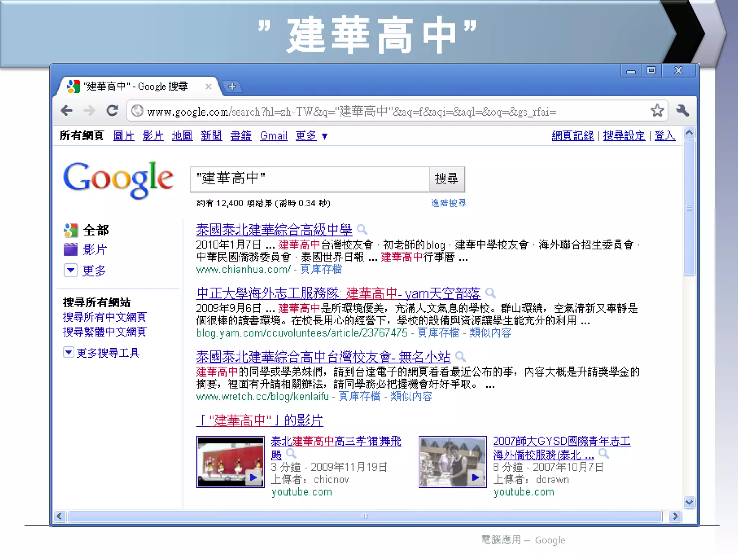The height and width of the screenshot is (554, 738).
Task: Preview magnifier beside 裙舞飛 video title
Action: (x=291, y=454)
